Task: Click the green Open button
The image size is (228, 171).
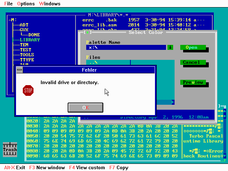Action: 193,47
